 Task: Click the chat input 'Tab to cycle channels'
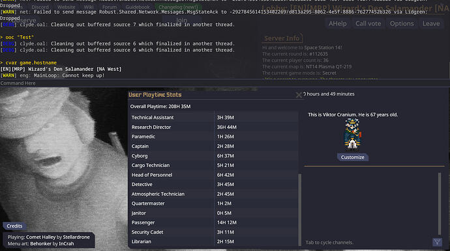pyautogui.click(x=368, y=243)
